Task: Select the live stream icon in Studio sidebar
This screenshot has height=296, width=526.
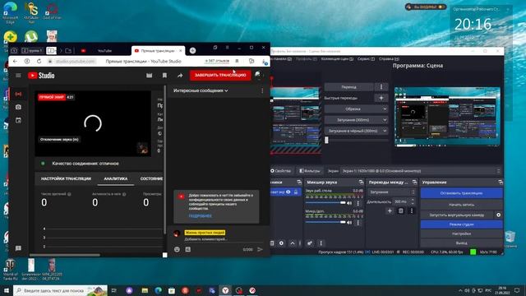Action: pyautogui.click(x=18, y=94)
